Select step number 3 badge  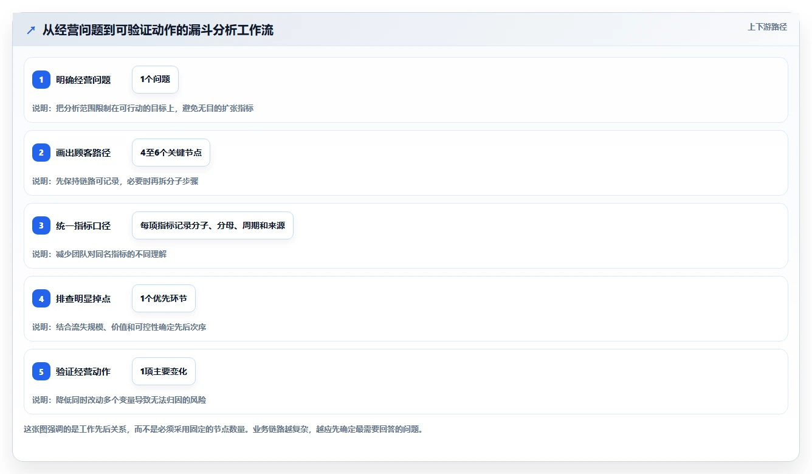(41, 225)
